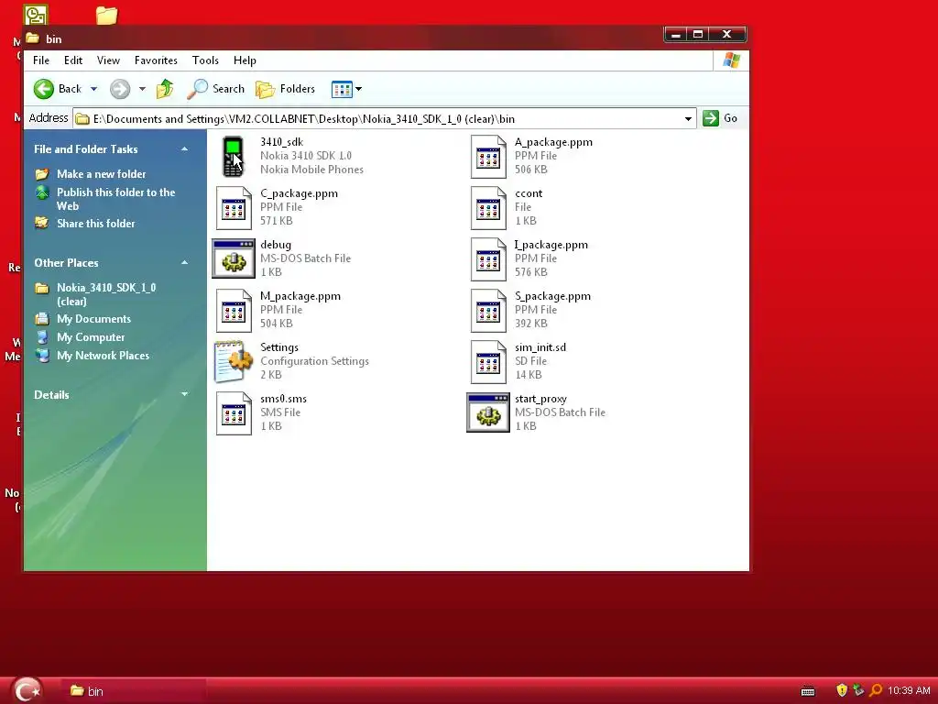The width and height of the screenshot is (938, 704).
Task: Click the network connection tray icon
Action: tap(858, 690)
